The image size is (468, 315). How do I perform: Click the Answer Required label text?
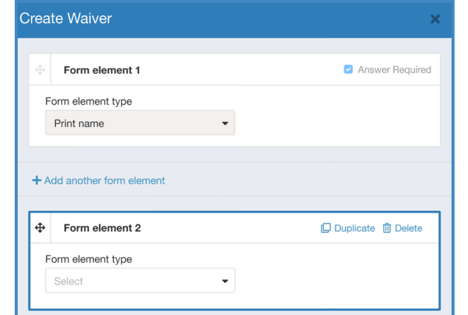[394, 70]
